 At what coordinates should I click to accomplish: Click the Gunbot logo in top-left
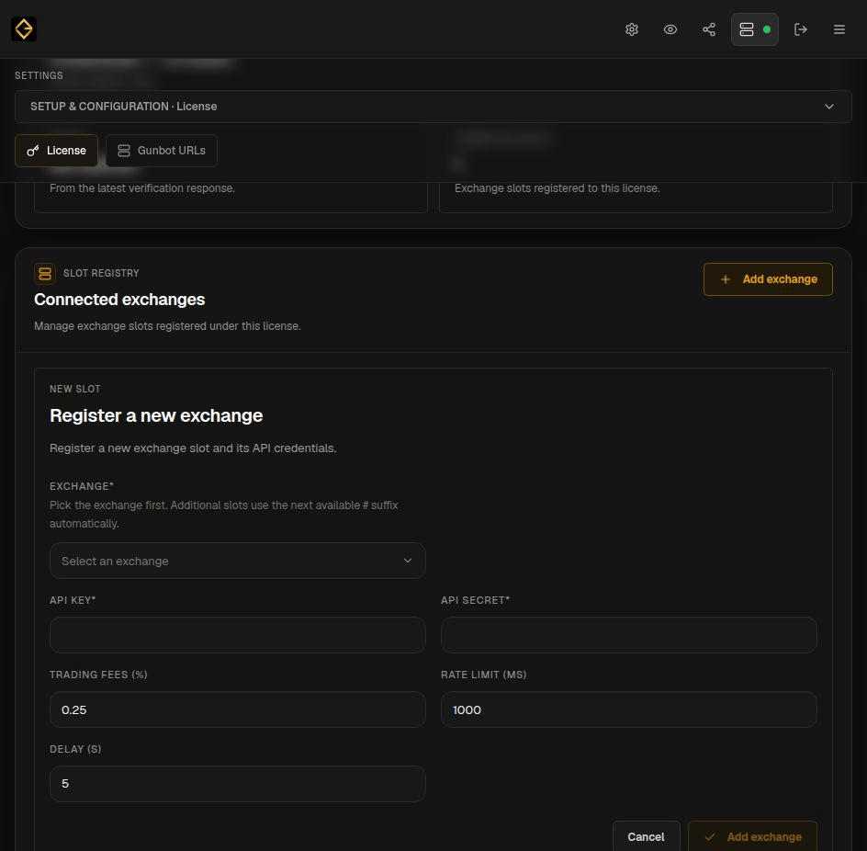(x=24, y=28)
